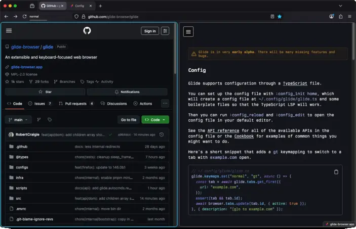Copy the code snippet with the clipboard icon
This screenshot has height=229, width=356.
[x=336, y=172]
